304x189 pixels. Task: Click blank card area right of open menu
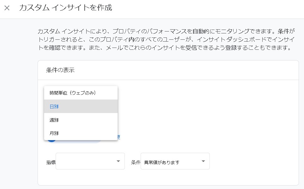(x=205, y=113)
